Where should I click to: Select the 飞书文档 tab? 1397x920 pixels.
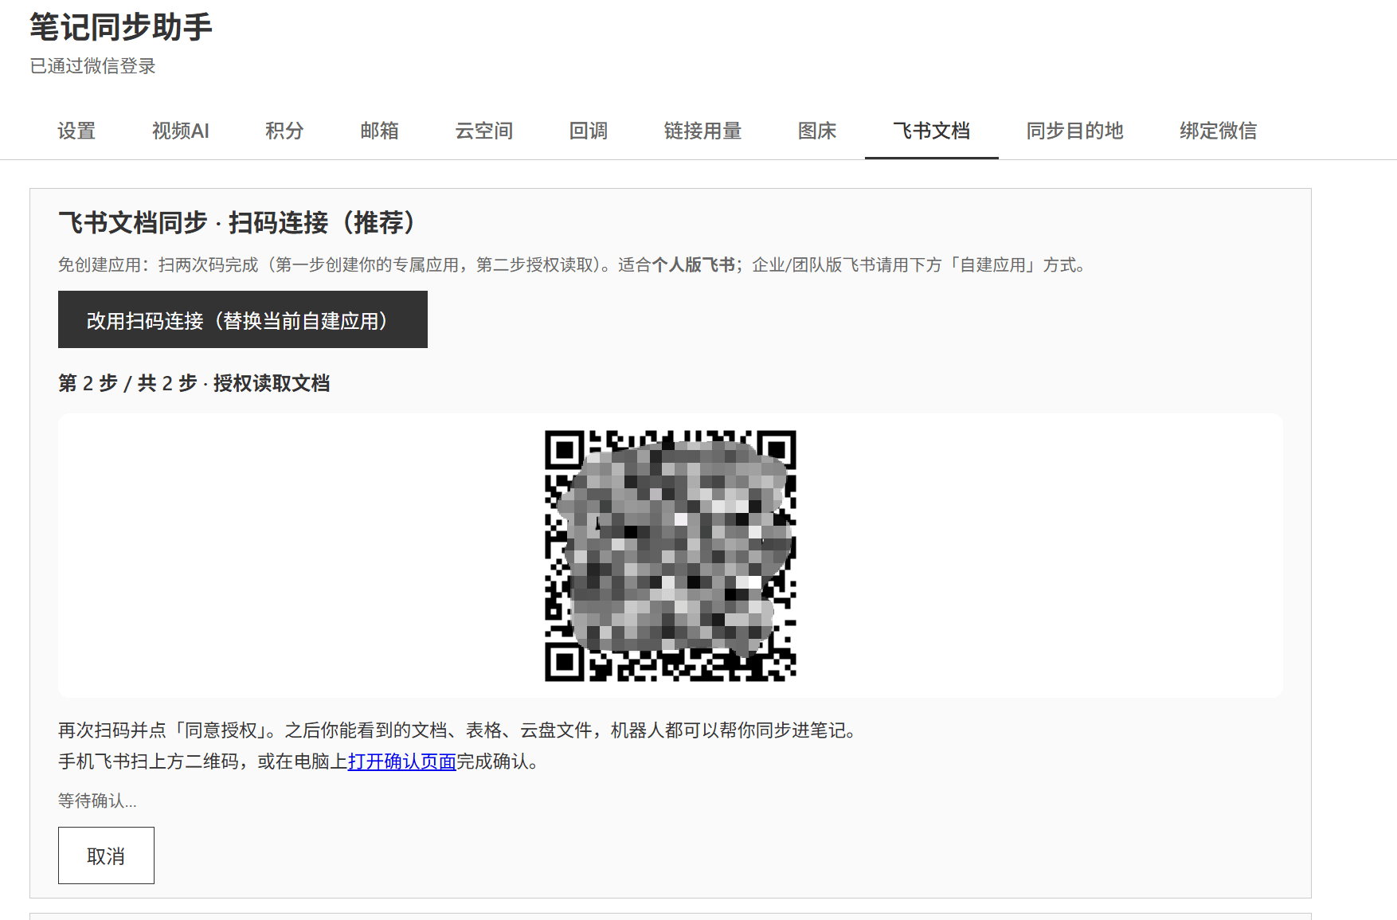pos(931,131)
